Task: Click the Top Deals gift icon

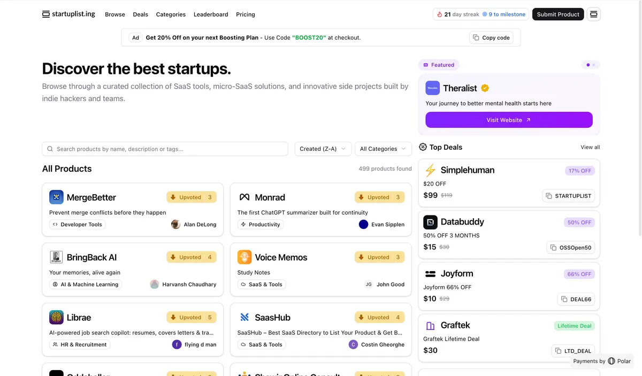Action: point(423,147)
